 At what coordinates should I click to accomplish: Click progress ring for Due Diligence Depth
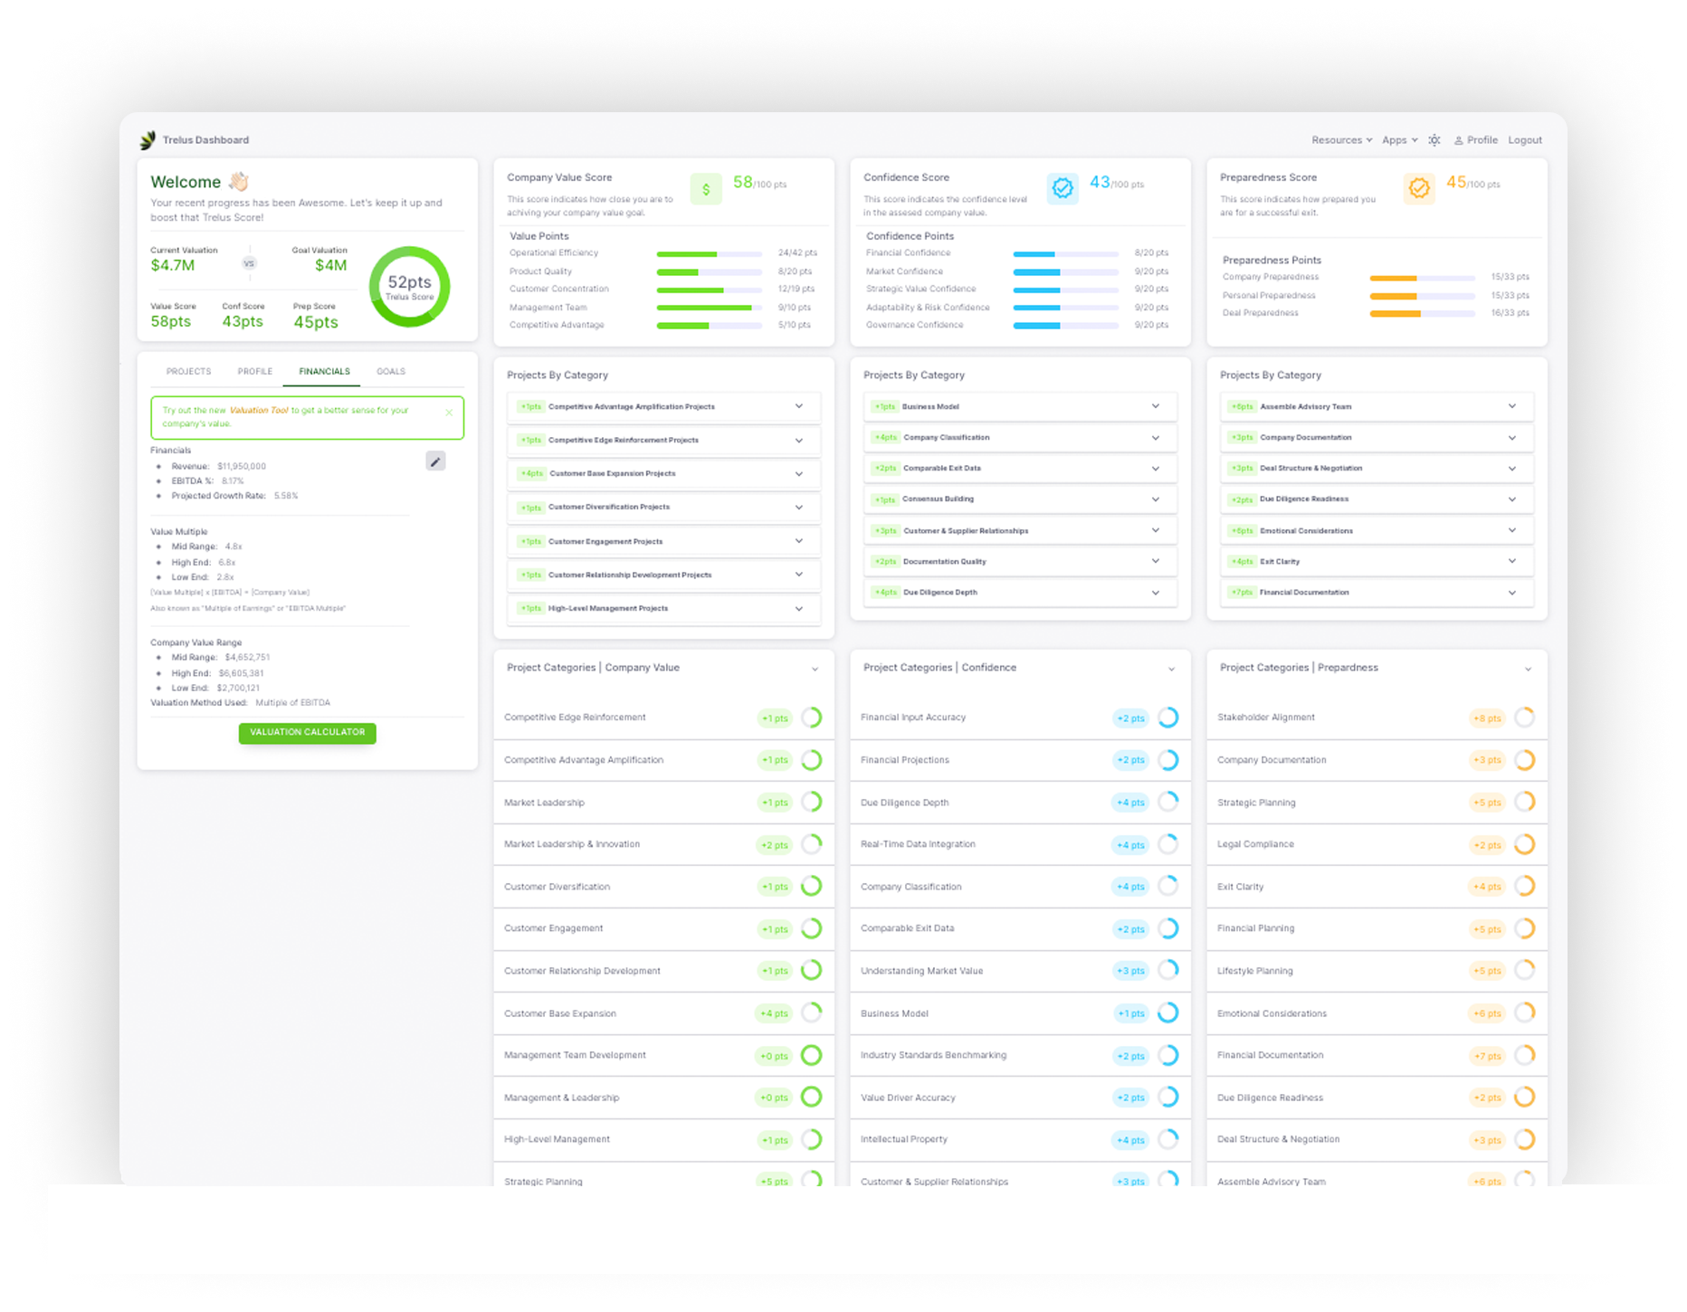(x=1168, y=802)
